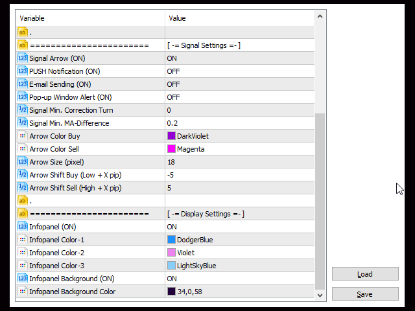Viewport: 415px width, 311px height.
Task: Click the color-type icon beside Arrow Color Buy
Action: click(22, 136)
